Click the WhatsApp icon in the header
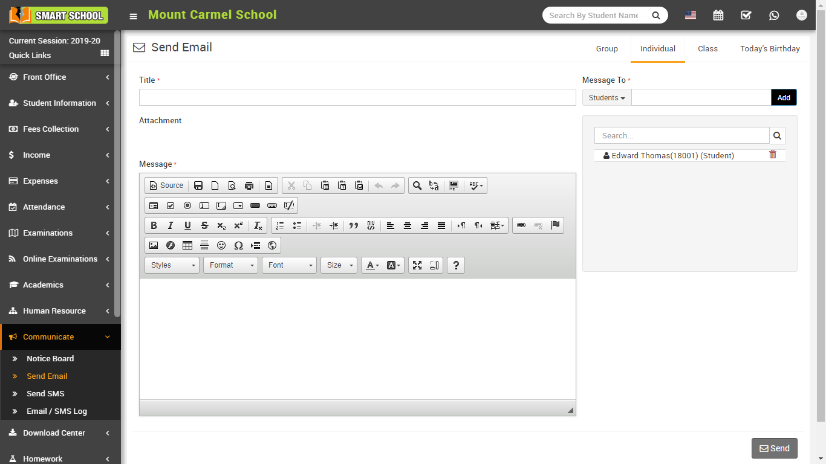This screenshot has width=826, height=464. pyautogui.click(x=774, y=16)
